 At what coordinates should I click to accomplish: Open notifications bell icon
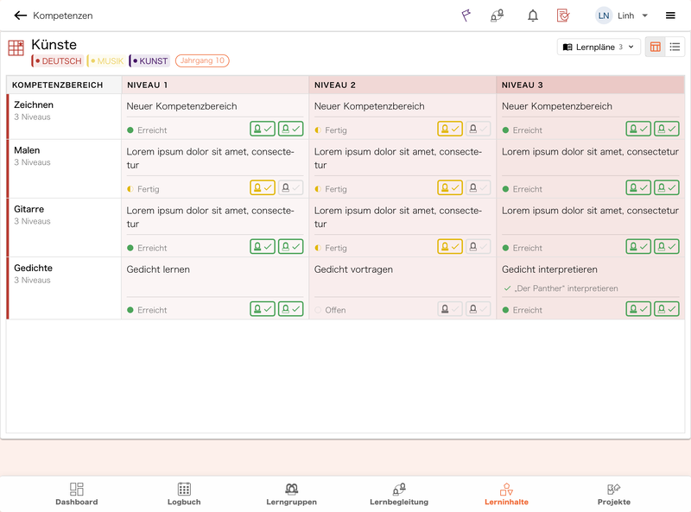point(533,16)
